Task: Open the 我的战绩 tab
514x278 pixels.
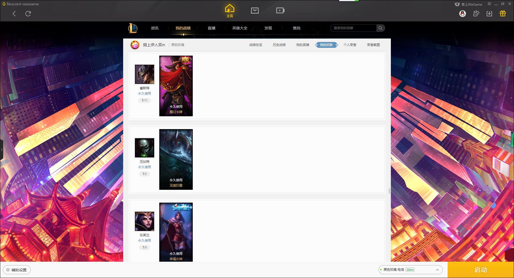Action: coord(183,28)
